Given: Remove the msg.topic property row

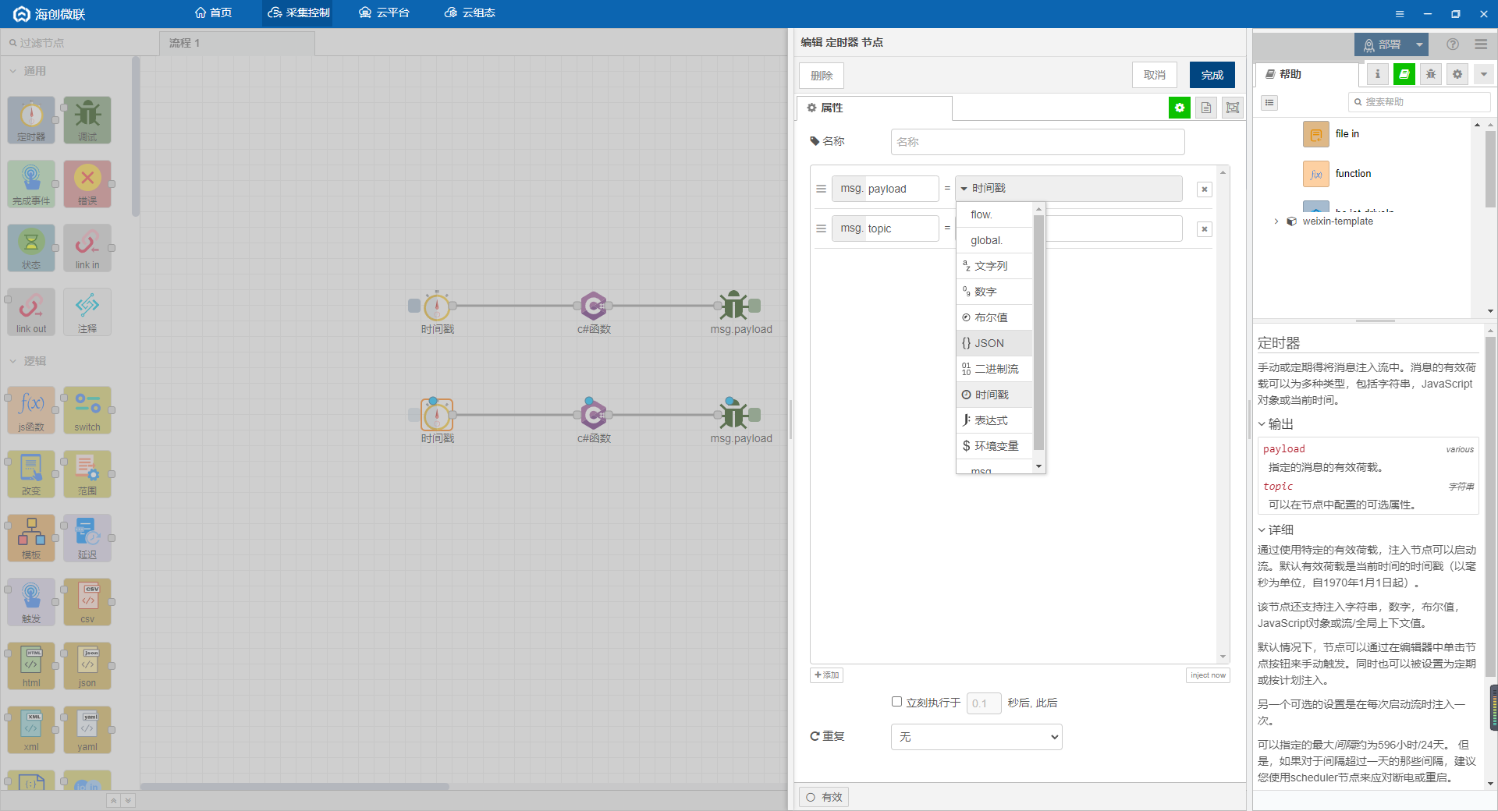Looking at the screenshot, I should (1205, 229).
